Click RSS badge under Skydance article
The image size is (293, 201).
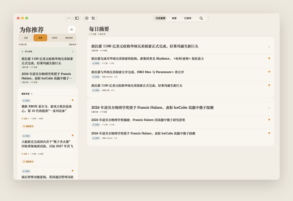point(96,63)
